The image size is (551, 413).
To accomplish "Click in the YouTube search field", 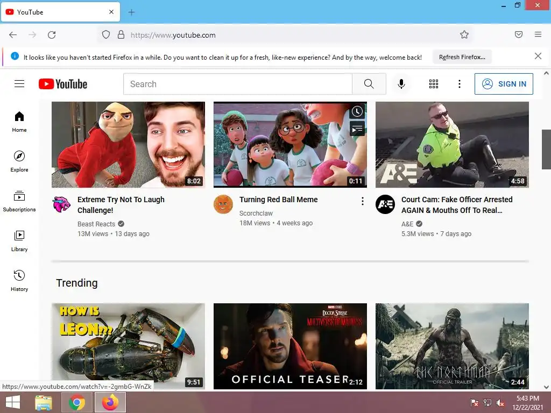I will click(237, 84).
